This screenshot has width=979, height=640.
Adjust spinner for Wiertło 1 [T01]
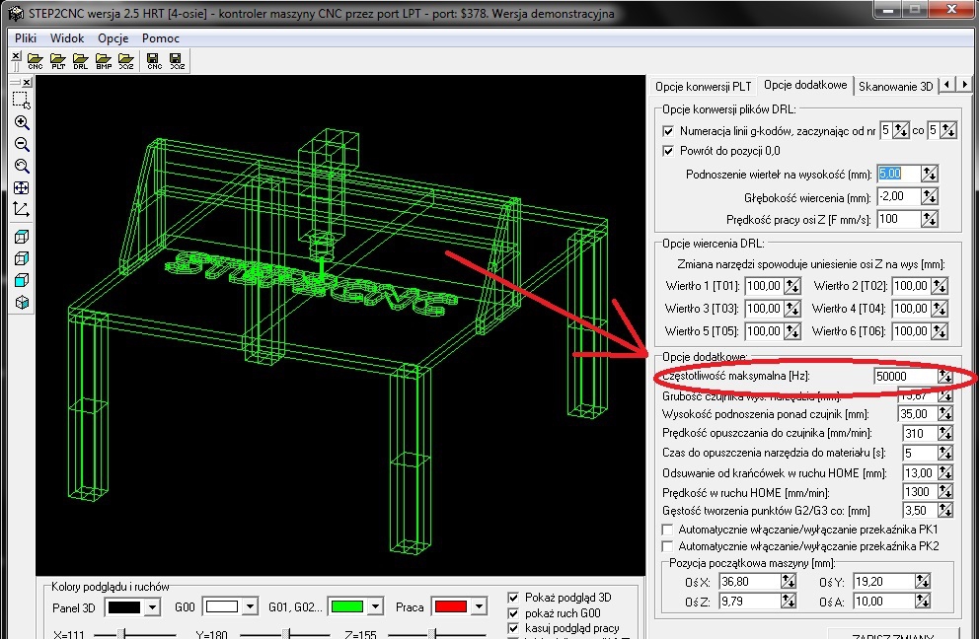(791, 286)
